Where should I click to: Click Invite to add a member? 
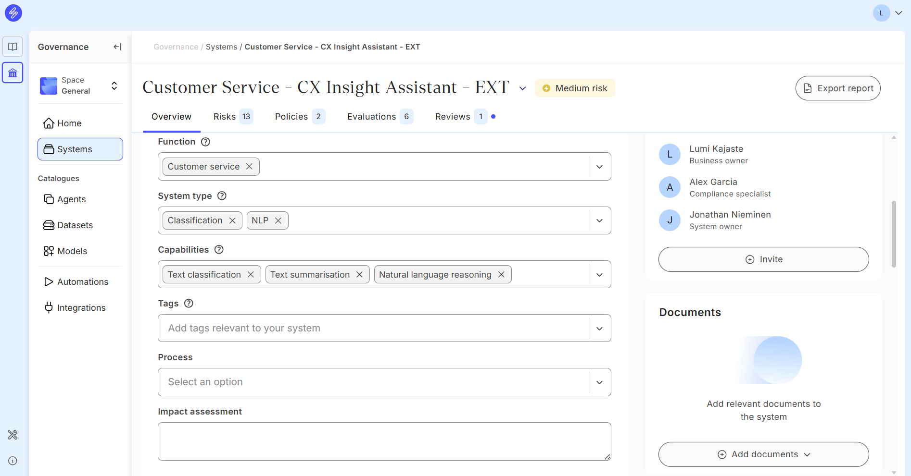click(763, 259)
